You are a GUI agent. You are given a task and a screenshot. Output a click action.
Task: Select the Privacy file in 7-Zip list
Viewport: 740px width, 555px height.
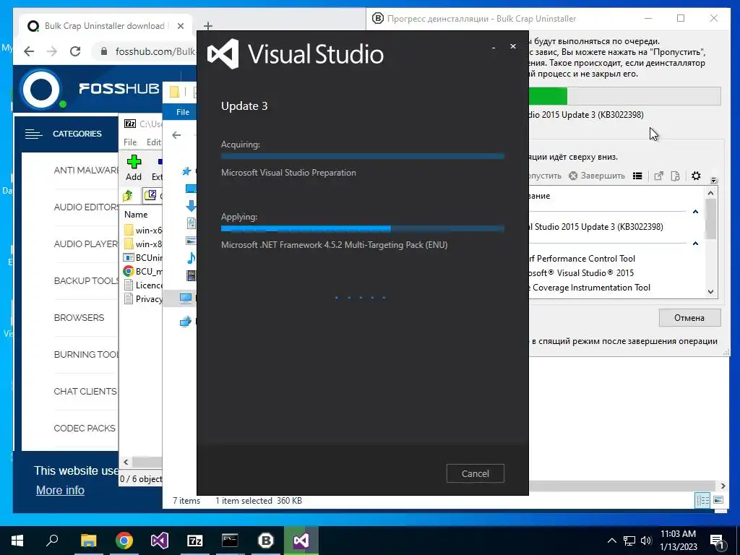click(x=142, y=298)
